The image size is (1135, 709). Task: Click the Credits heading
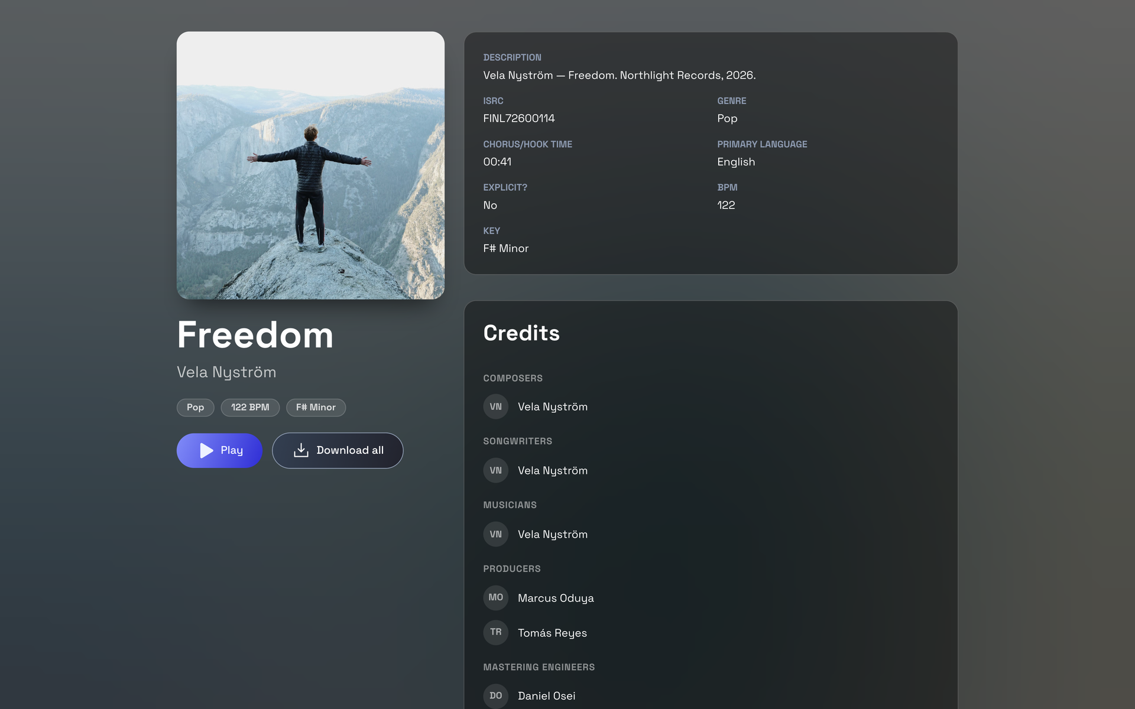(x=521, y=333)
